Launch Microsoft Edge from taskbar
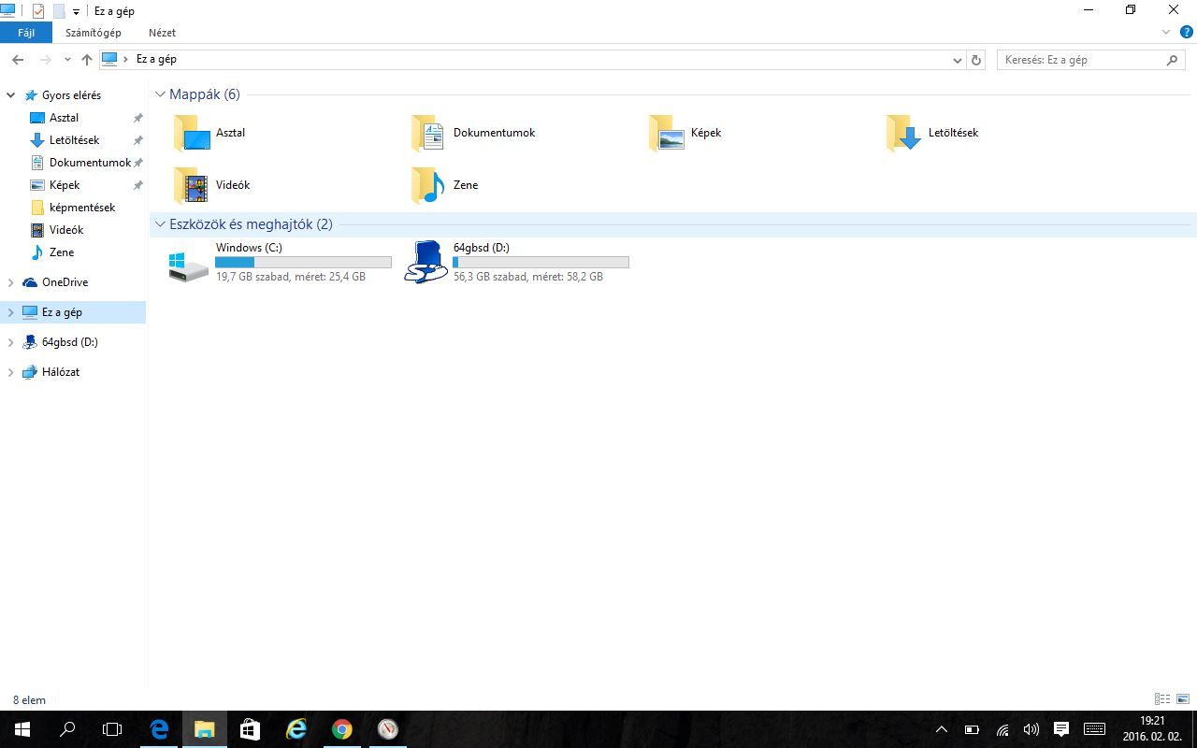1197x748 pixels. (x=159, y=729)
